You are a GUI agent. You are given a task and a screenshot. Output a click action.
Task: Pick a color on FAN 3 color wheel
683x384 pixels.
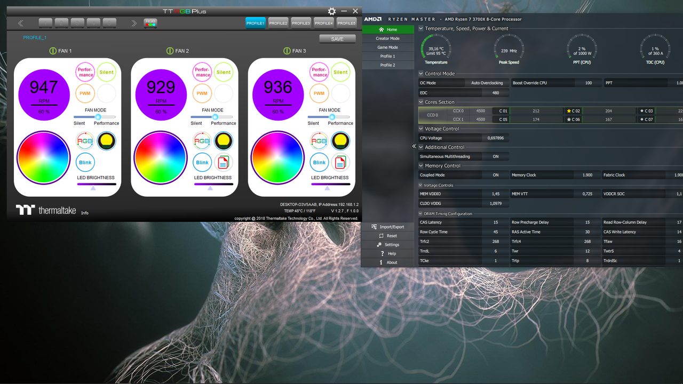pyautogui.click(x=278, y=157)
